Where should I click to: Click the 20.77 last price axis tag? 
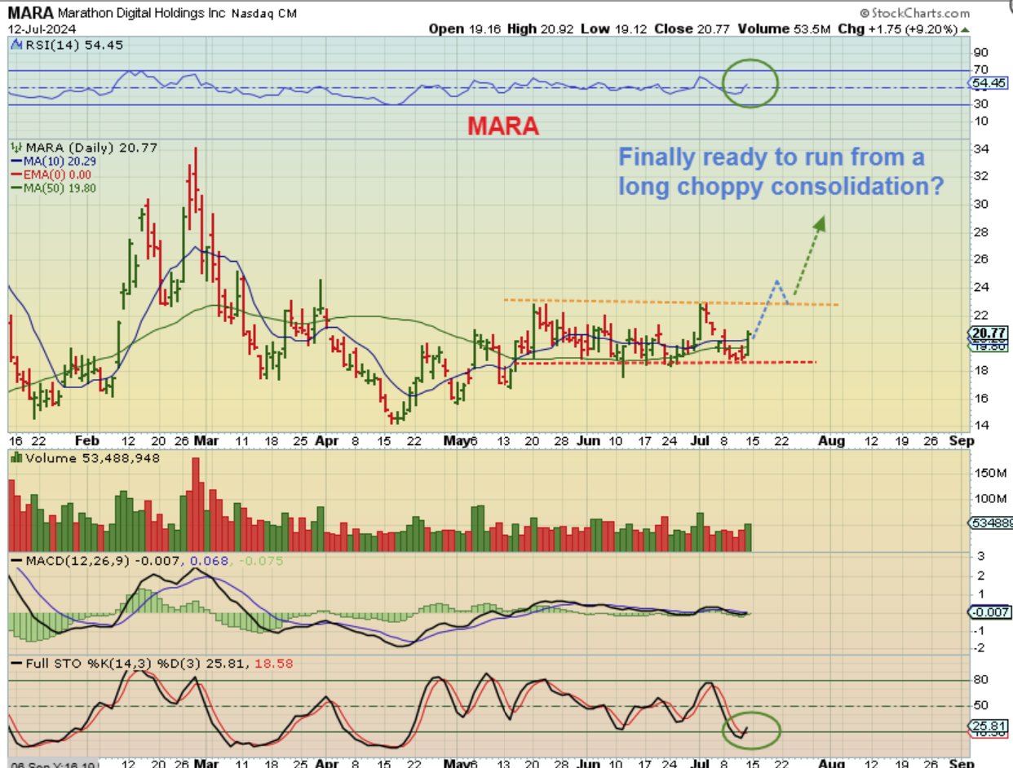pyautogui.click(x=989, y=333)
